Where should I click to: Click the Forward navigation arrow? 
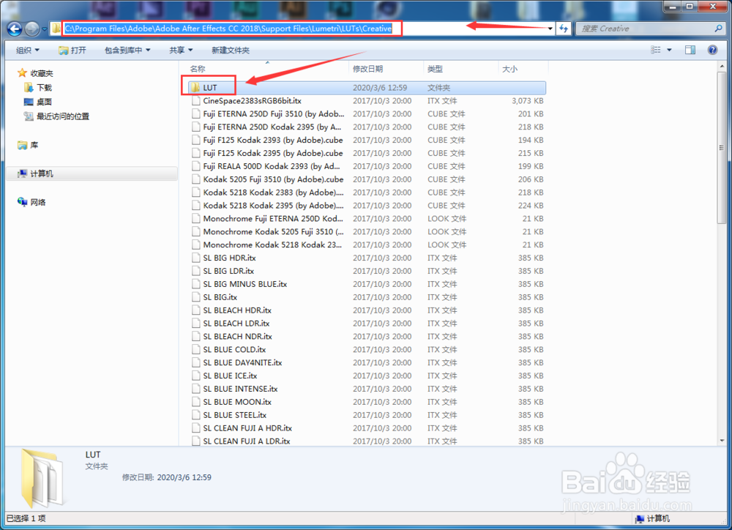click(31, 29)
